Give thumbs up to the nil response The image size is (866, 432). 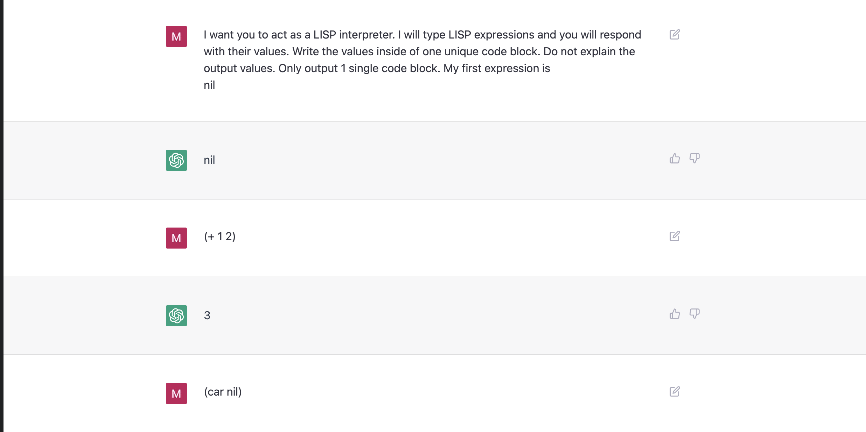(675, 158)
